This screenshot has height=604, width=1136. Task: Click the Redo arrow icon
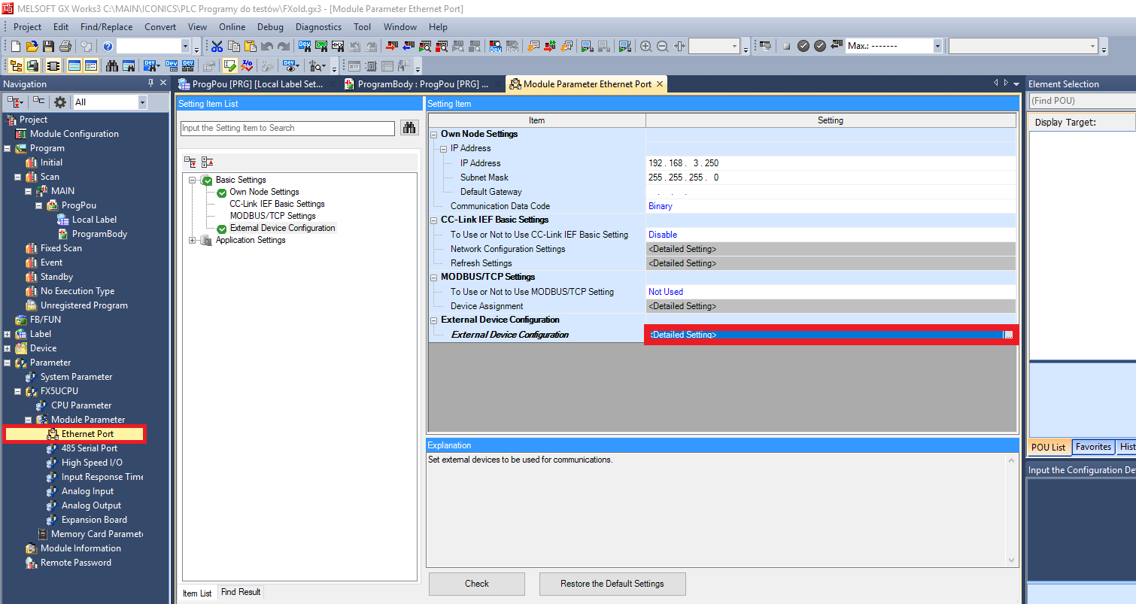(284, 46)
